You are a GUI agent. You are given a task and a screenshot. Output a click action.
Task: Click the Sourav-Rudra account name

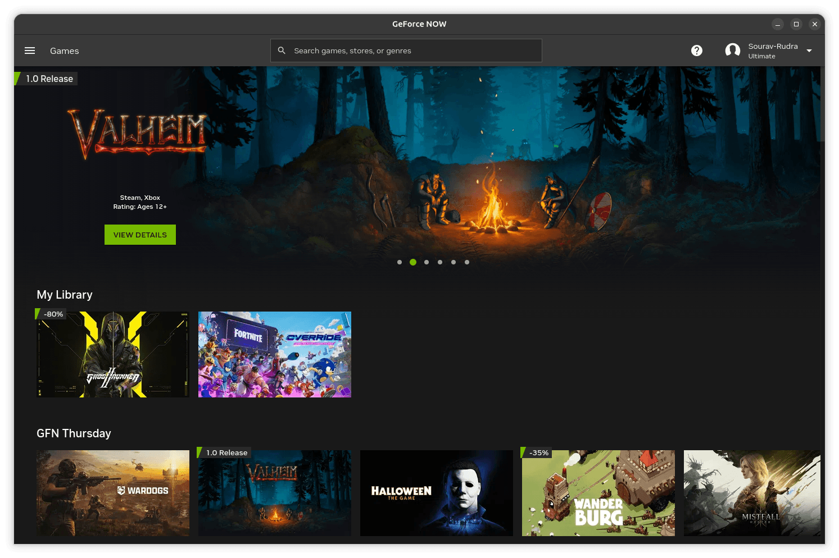click(x=773, y=46)
